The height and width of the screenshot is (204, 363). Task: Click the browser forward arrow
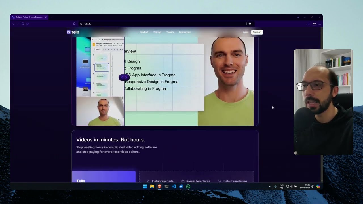click(x=18, y=24)
